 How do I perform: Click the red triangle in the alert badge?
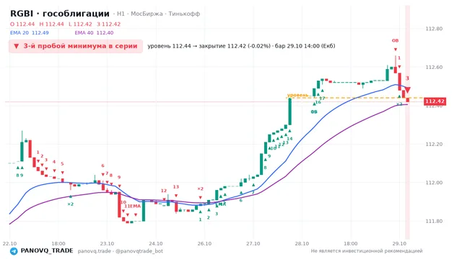pyautogui.click(x=17, y=46)
